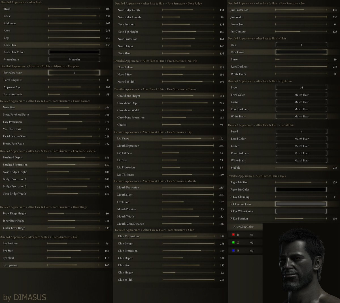The width and height of the screenshot is (340, 303).
Task: Click the green G skin color square
Action: point(233,242)
